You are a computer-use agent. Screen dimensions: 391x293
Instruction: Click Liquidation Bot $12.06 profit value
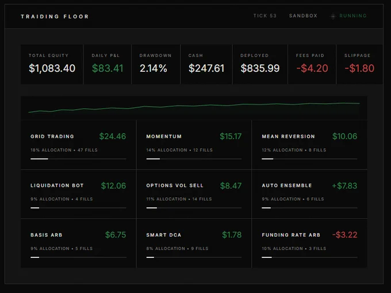point(113,186)
